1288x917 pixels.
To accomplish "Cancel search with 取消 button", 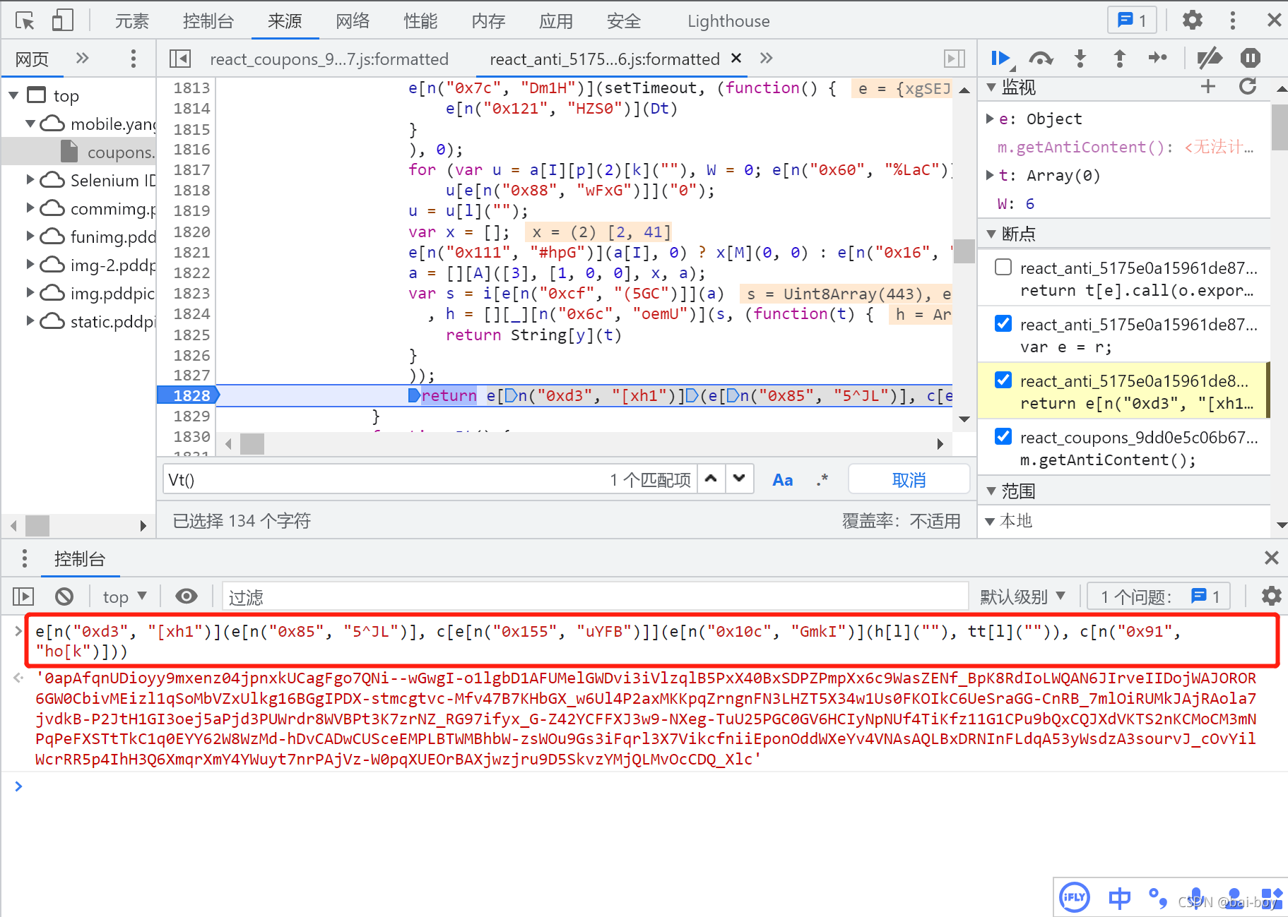I will pyautogui.click(x=909, y=480).
